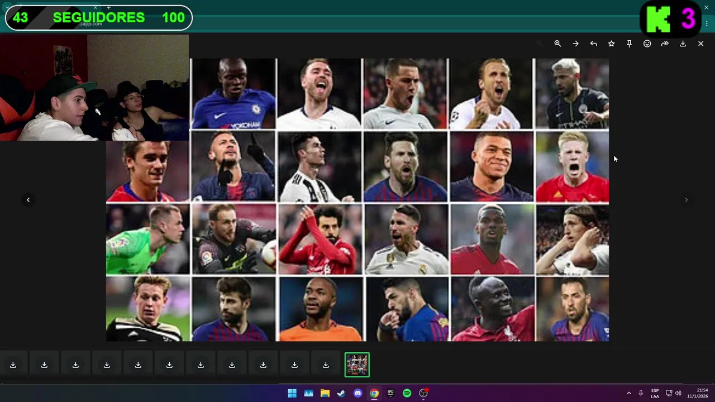
Task: Select the highlighted footballers thumbnail
Action: (x=357, y=365)
